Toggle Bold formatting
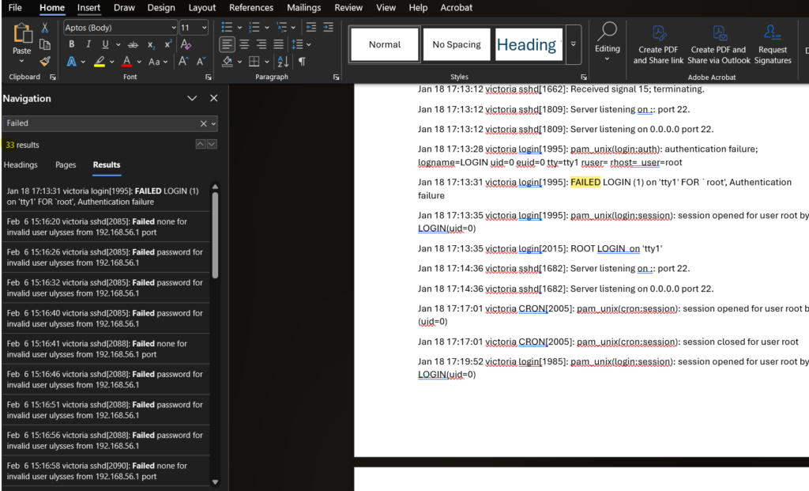This screenshot has height=491, width=809. coord(72,44)
